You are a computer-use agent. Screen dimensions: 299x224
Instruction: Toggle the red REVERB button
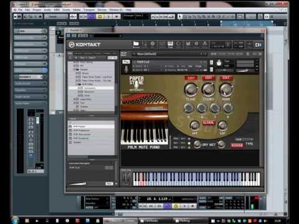click(237, 145)
